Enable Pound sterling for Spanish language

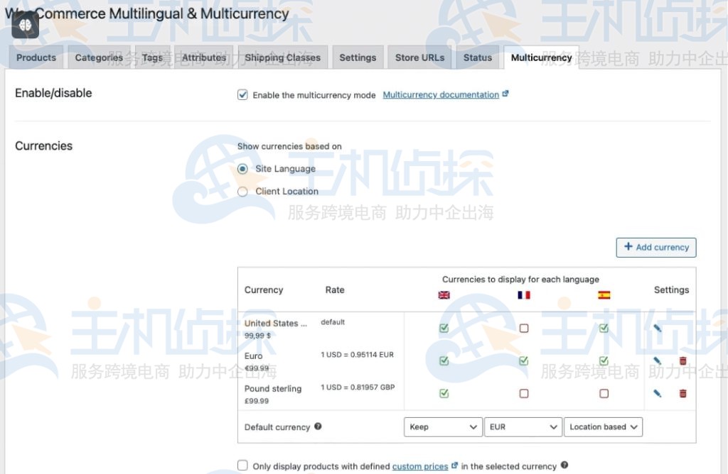pyautogui.click(x=604, y=393)
